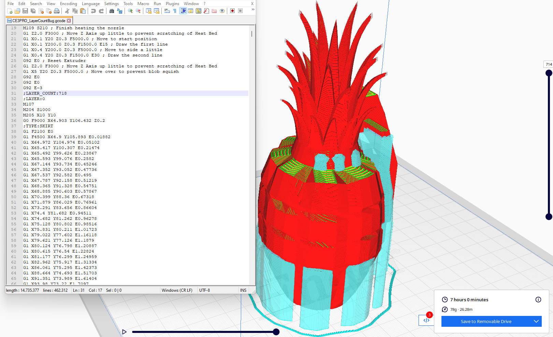Click UTF-8 in the status bar
Viewport: 553px width, 337px height.
(205, 290)
